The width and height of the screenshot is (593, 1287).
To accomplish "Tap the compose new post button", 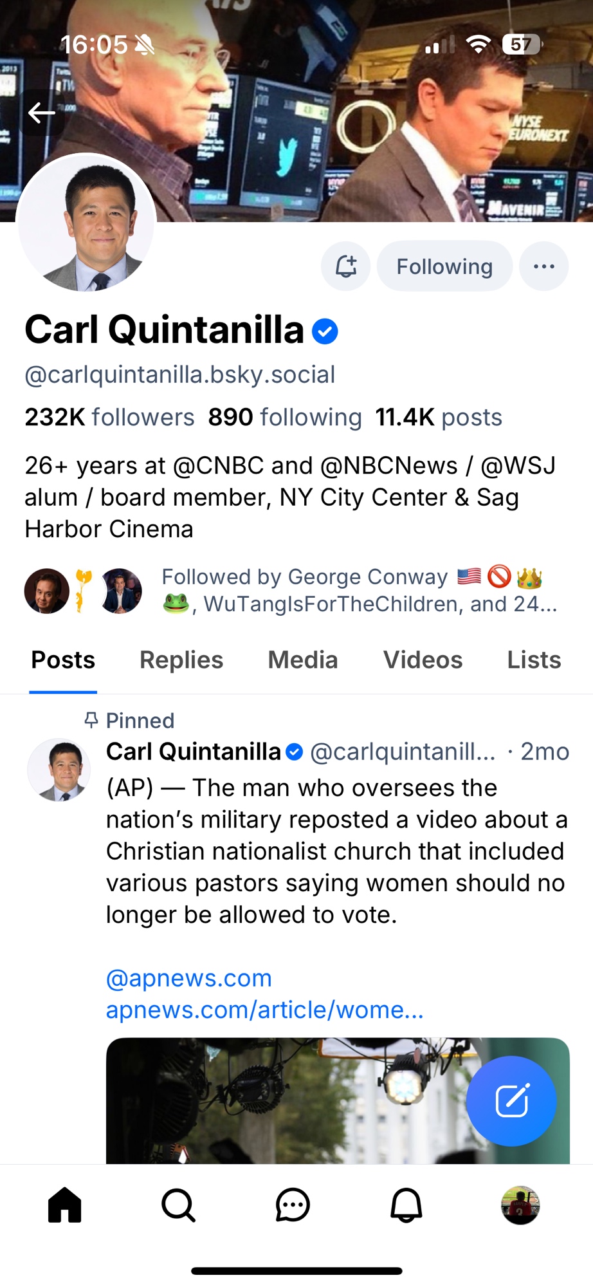I will (511, 1100).
